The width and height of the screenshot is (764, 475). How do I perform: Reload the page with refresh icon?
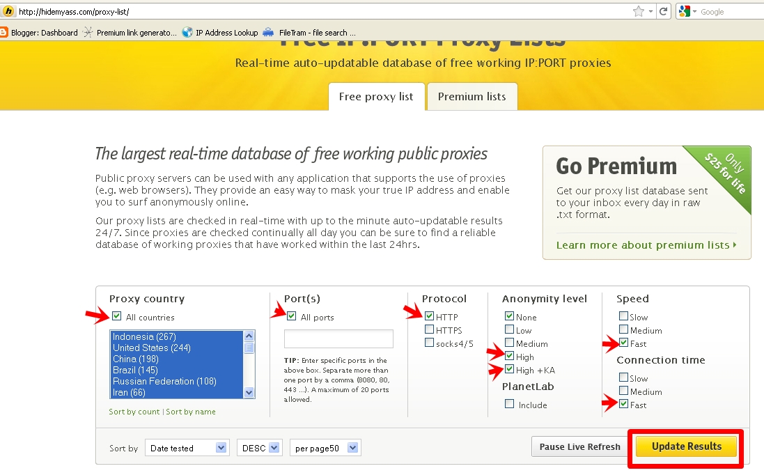tap(663, 11)
